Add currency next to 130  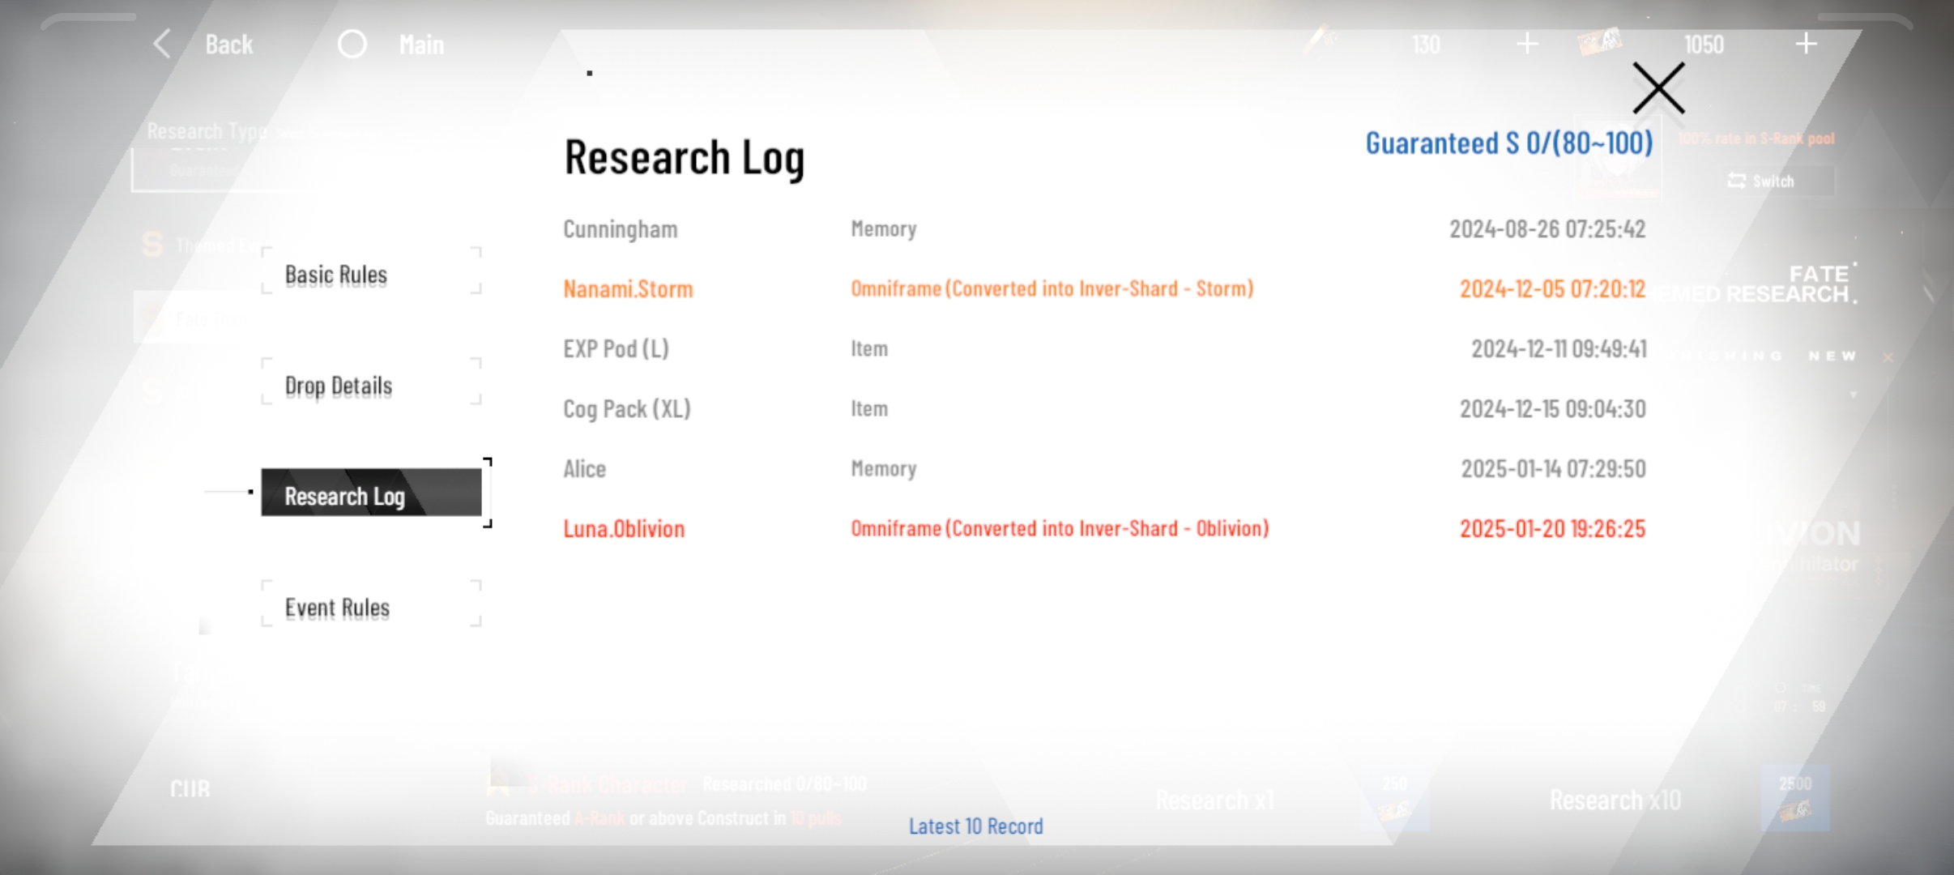[x=1527, y=44]
